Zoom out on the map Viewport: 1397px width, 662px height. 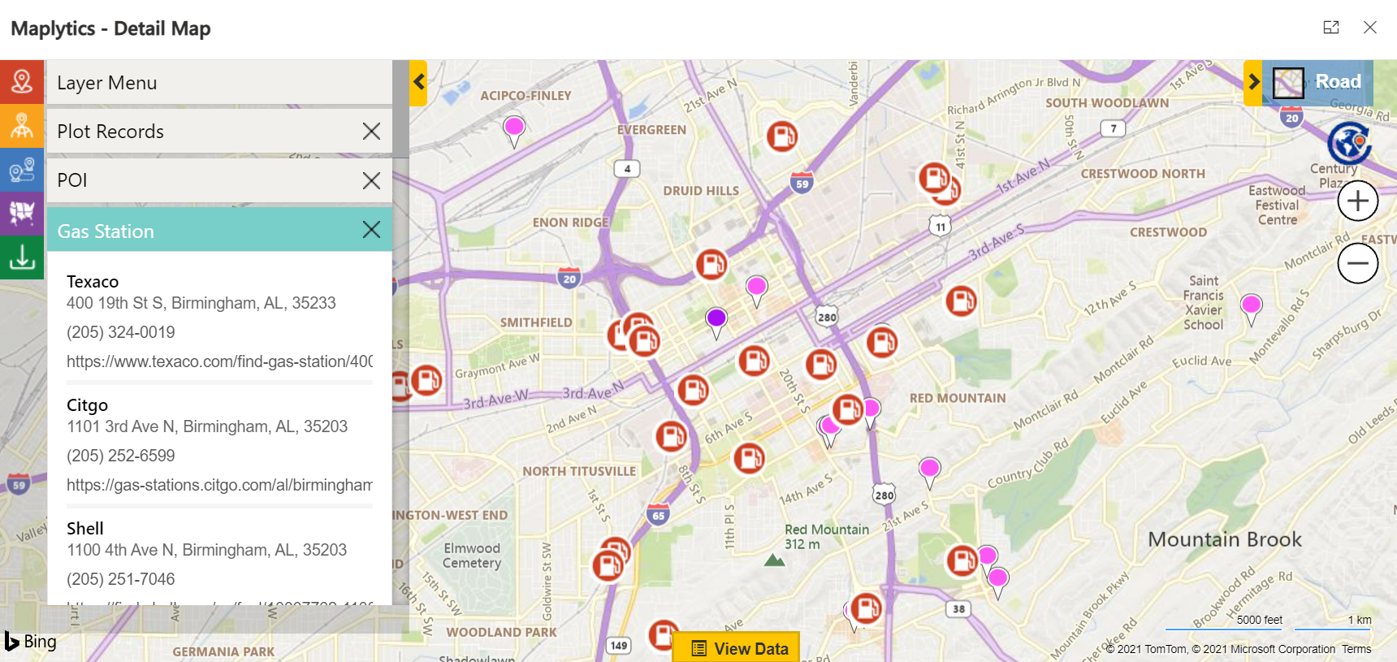[x=1358, y=263]
